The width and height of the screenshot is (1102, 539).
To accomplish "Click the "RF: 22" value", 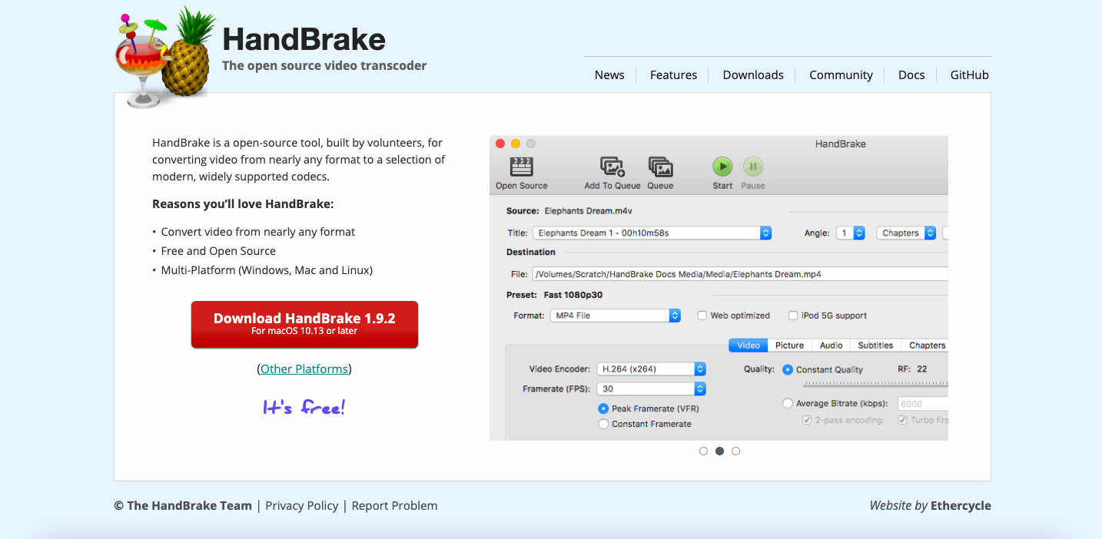I will pyautogui.click(x=912, y=369).
